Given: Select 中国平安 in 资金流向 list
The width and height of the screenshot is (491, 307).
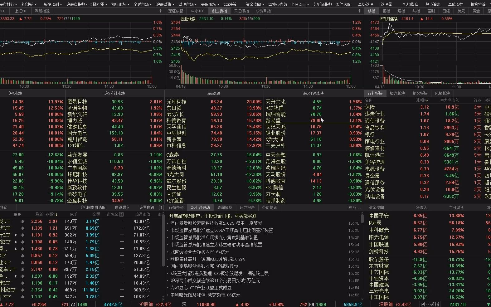Looking at the screenshot, I should click(x=379, y=216).
